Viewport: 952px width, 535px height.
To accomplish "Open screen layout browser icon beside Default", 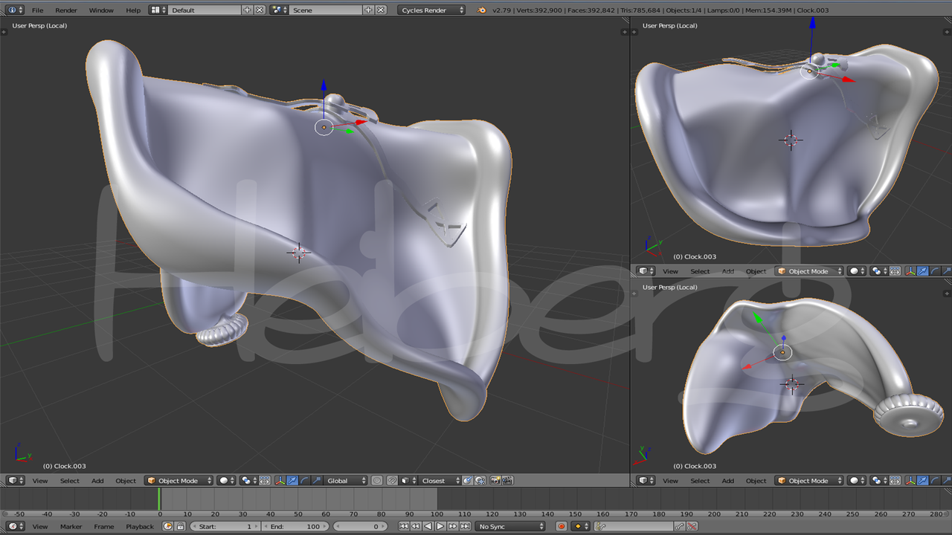I will point(158,10).
